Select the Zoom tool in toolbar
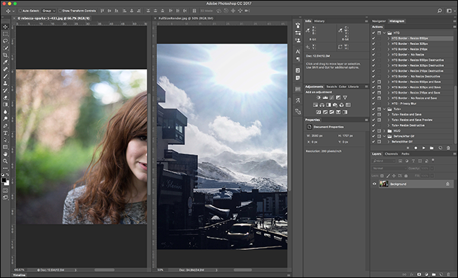 [x=5, y=161]
